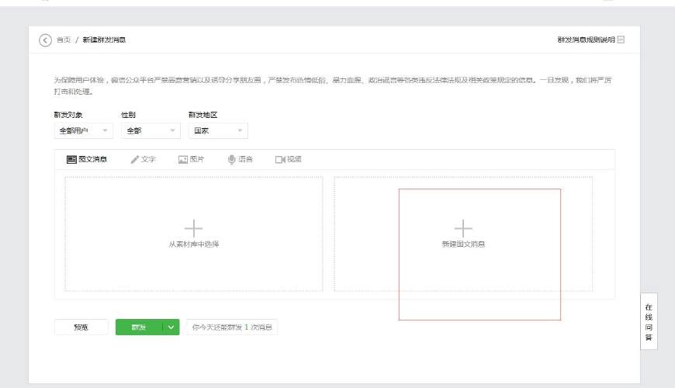Select the 图文消息 tab

[x=87, y=159]
